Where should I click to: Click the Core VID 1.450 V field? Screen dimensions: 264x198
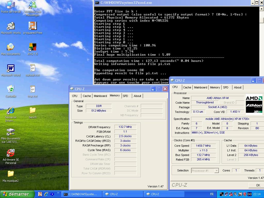[235, 112]
